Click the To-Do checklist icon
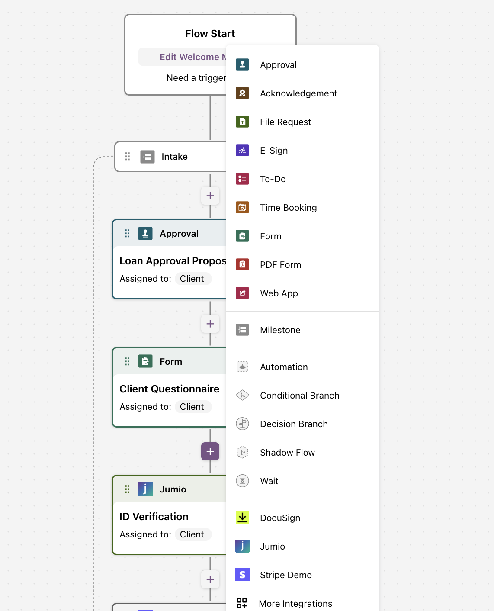Screen dimensions: 494x611 (x=242, y=179)
